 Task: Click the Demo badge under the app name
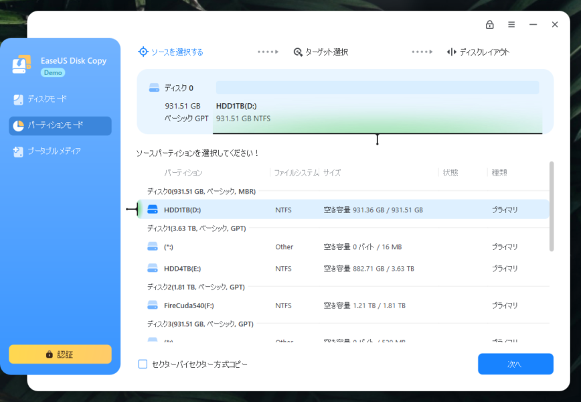(x=53, y=72)
